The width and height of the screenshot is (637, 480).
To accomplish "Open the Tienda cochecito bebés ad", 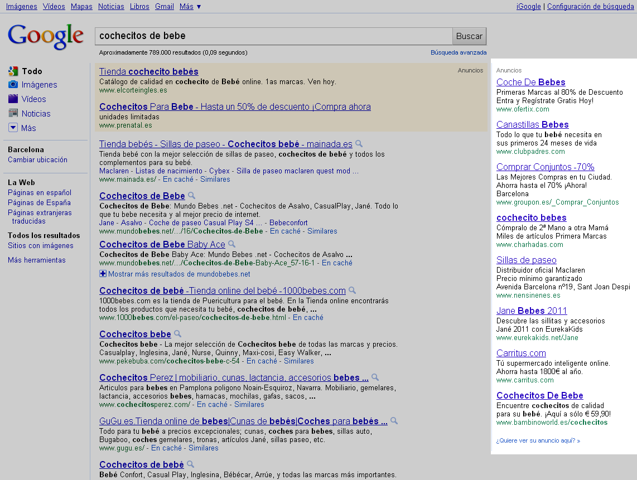I will coord(149,71).
